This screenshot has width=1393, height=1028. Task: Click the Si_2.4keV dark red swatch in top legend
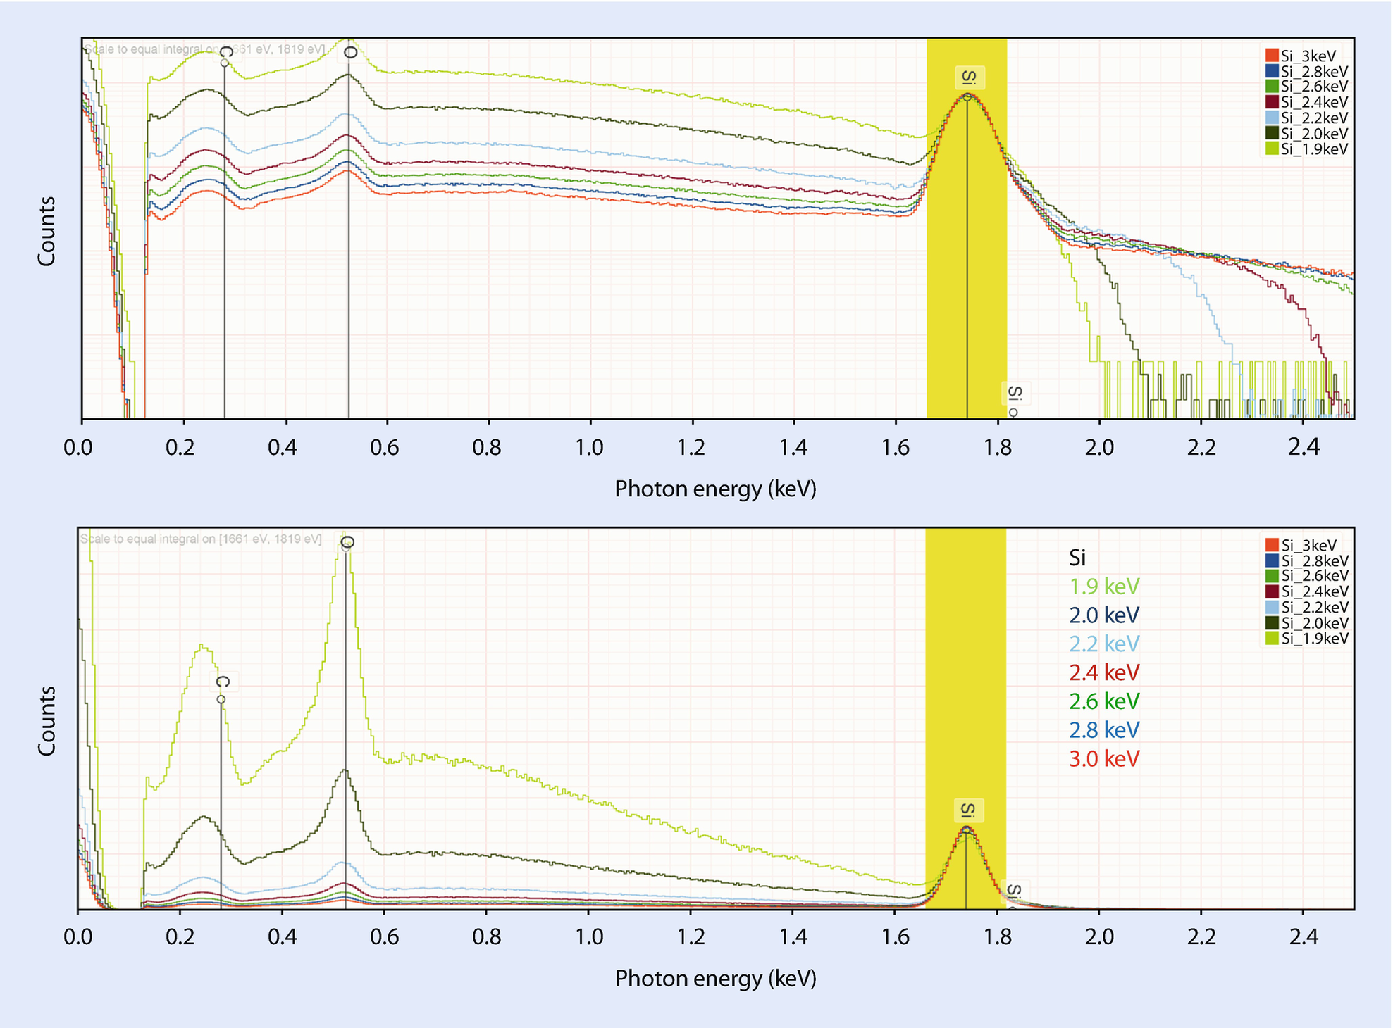(1272, 102)
